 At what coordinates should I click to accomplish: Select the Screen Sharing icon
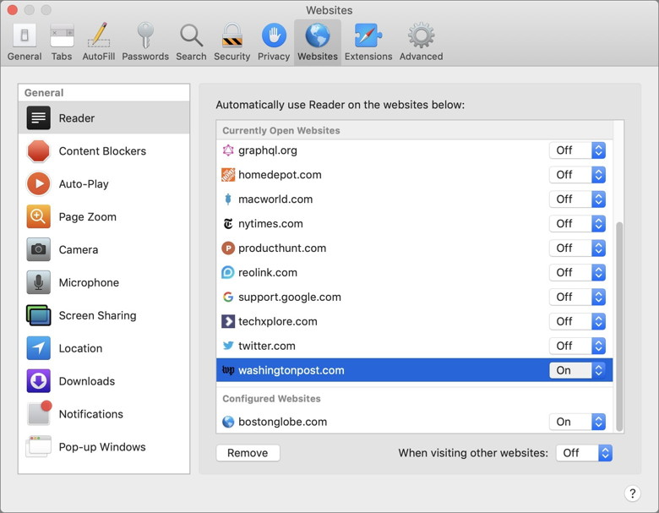tap(39, 315)
